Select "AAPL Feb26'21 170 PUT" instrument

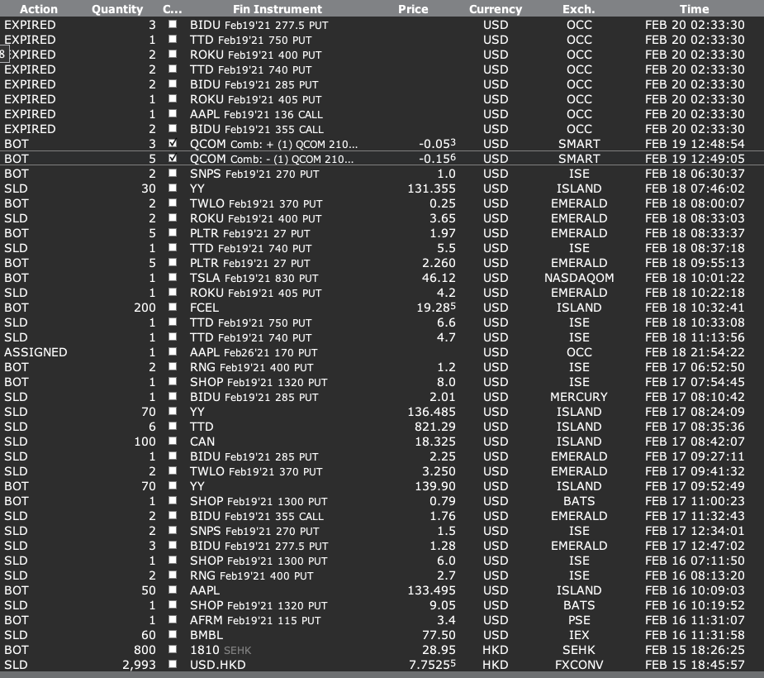254,352
